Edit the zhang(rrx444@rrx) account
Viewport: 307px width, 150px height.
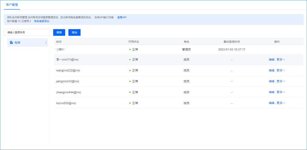point(271,92)
